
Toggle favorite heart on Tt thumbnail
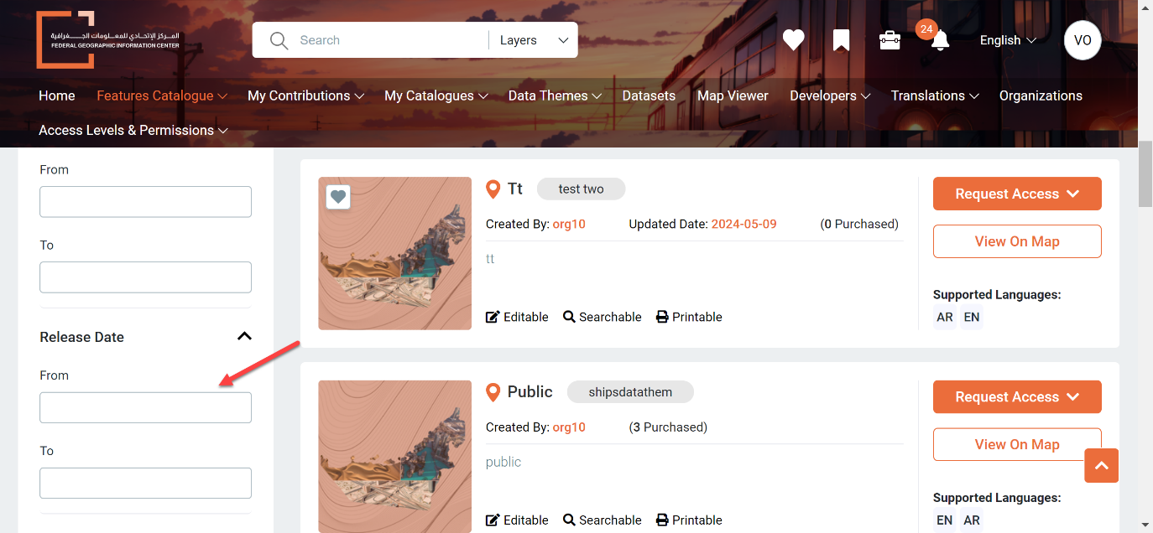click(337, 197)
